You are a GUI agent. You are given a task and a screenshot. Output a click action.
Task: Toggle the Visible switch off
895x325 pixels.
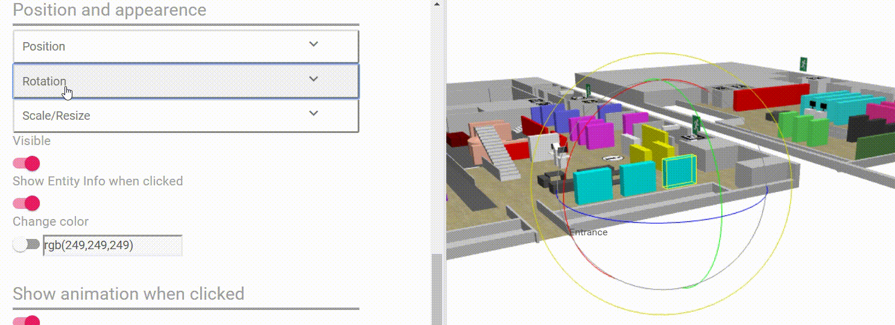pyautogui.click(x=27, y=163)
